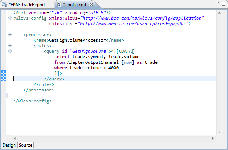Screen dimensions: 228x150
Task: Click the vertical scrollbar down arrow
Action: 219,132
